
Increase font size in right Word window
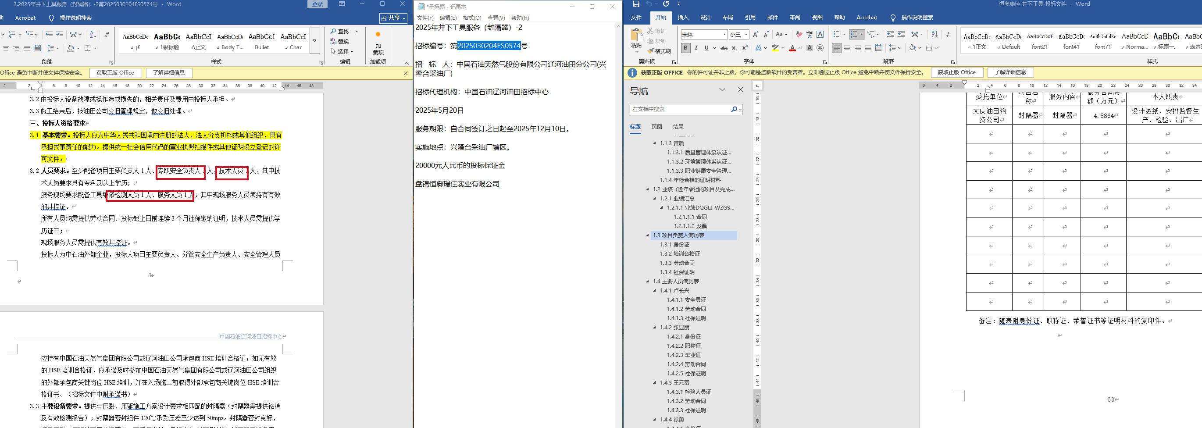[x=756, y=35]
